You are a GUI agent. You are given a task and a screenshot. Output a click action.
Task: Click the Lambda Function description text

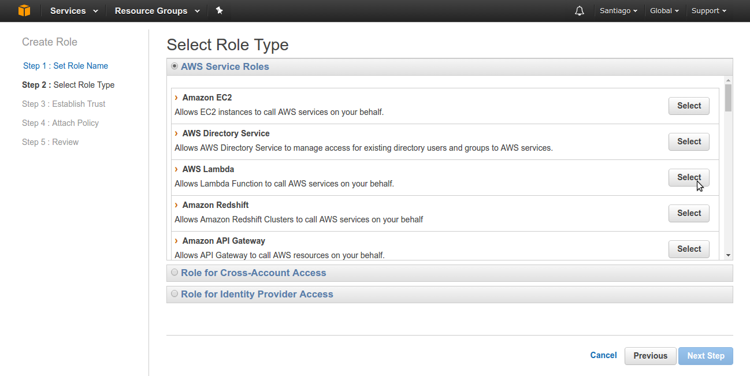[284, 184]
